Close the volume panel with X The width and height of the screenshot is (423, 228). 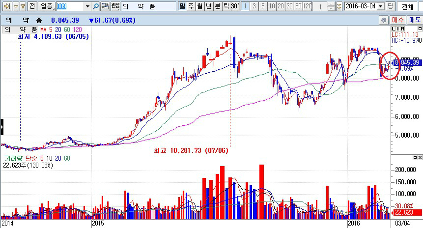pyautogui.click(x=419, y=157)
